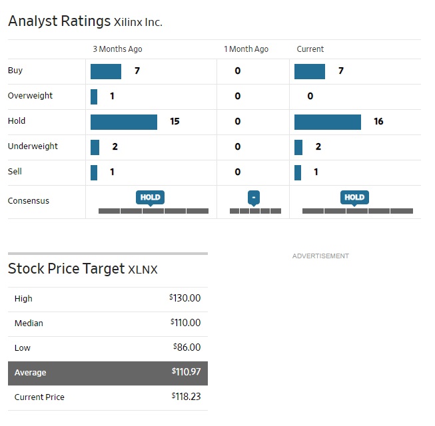Click the Current Buy bar showing 7
This screenshot has width=435, height=426.
click(310, 71)
